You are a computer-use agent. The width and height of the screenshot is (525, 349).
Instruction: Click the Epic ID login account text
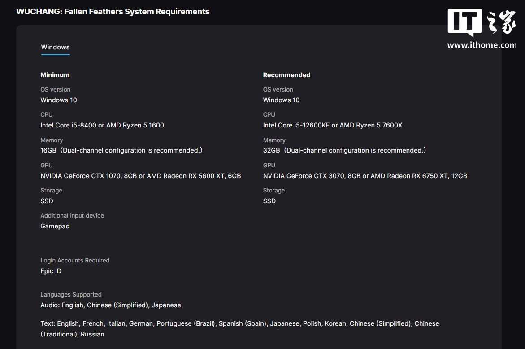coord(51,271)
